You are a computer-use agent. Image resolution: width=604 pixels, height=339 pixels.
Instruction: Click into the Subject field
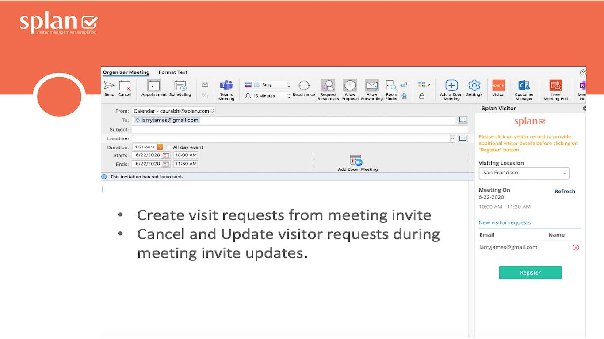[300, 129]
